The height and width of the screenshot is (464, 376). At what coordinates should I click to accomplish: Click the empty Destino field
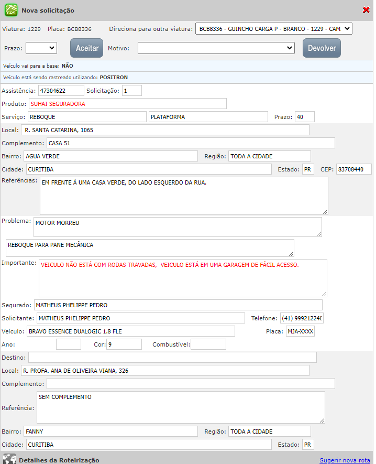tap(172, 358)
